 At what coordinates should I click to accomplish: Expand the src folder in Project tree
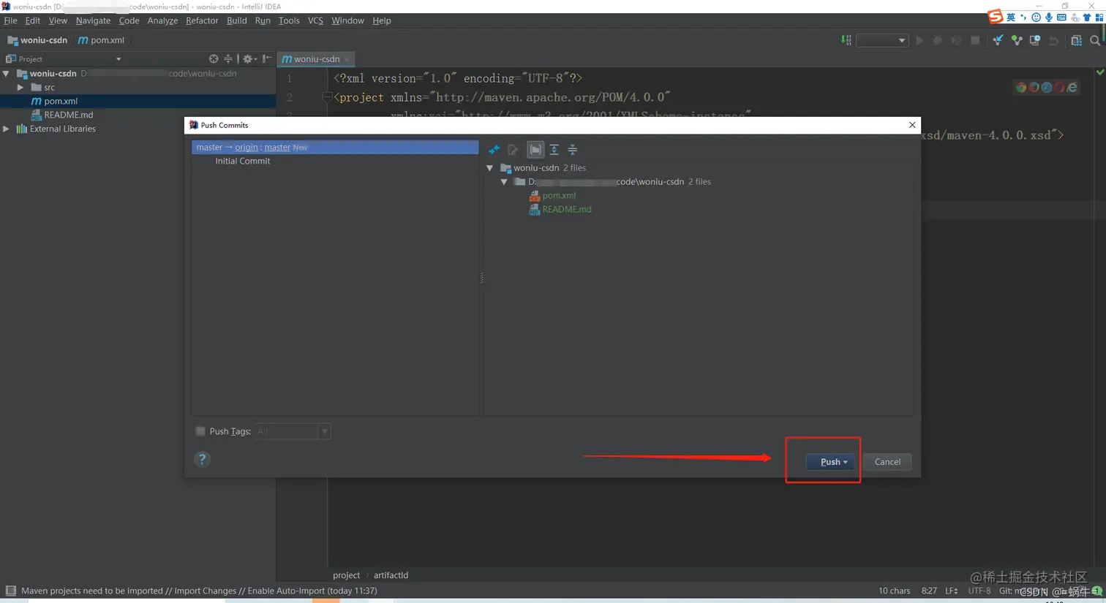tap(20, 88)
